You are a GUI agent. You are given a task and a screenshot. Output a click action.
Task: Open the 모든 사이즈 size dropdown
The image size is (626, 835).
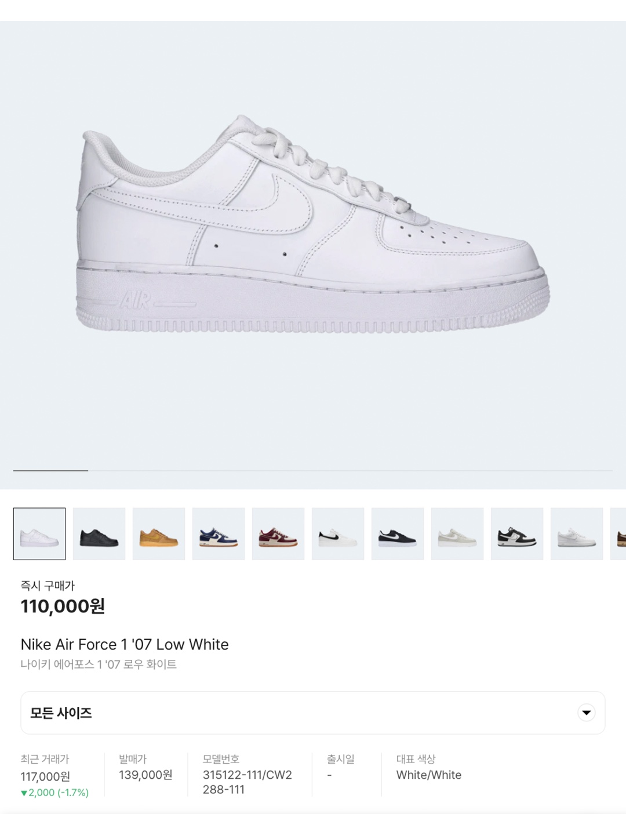313,713
